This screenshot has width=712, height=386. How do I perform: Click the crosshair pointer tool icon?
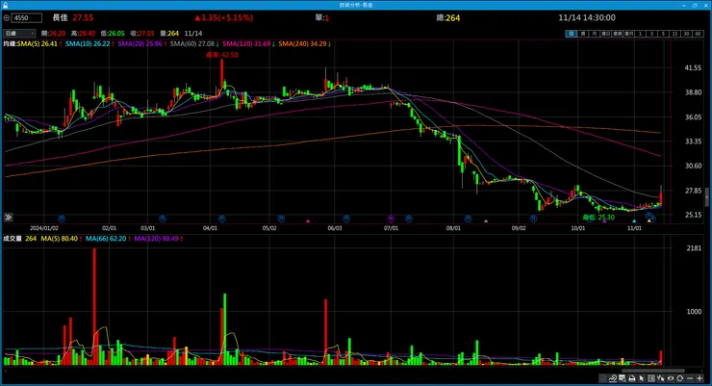(661, 378)
